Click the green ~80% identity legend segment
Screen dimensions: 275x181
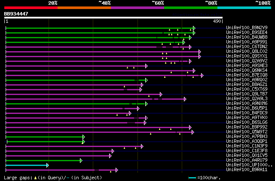coord(191,8)
